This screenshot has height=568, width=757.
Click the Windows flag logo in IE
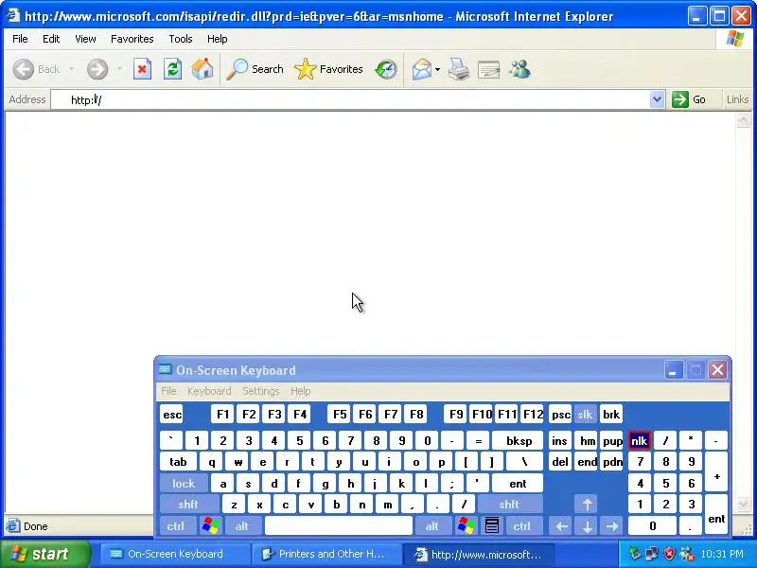(735, 39)
